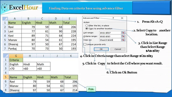Click criteria header 'Hindi' in H2
Image resolution: width=172 pixels, height=97 pixels.
[x=30, y=64]
